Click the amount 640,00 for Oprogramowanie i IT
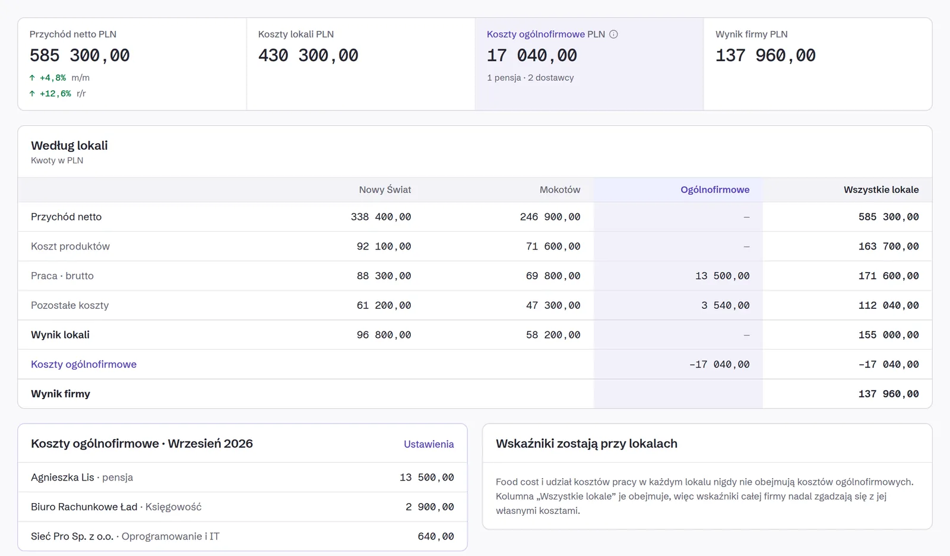The height and width of the screenshot is (556, 950). 436,536
